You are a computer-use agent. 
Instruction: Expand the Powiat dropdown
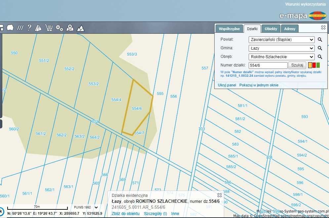pos(281,40)
